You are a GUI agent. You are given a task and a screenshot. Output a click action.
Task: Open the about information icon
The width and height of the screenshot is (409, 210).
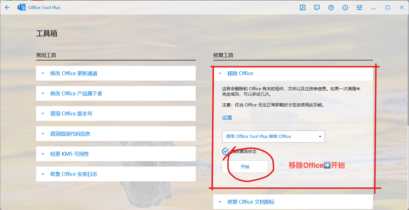[345, 7]
